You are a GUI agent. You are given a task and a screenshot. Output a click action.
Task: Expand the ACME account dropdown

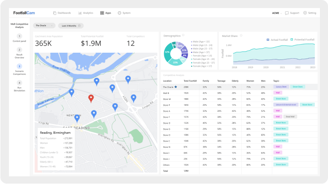click(x=277, y=13)
